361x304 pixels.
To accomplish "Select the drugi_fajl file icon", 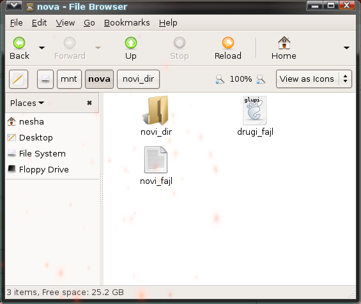I will pos(255,110).
